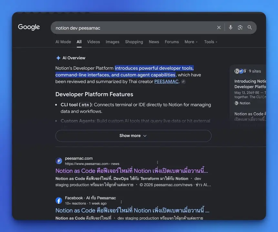Screen dimensions: 278x232
Task: Click the Facebook result snippet text
Action: [x=129, y=218]
